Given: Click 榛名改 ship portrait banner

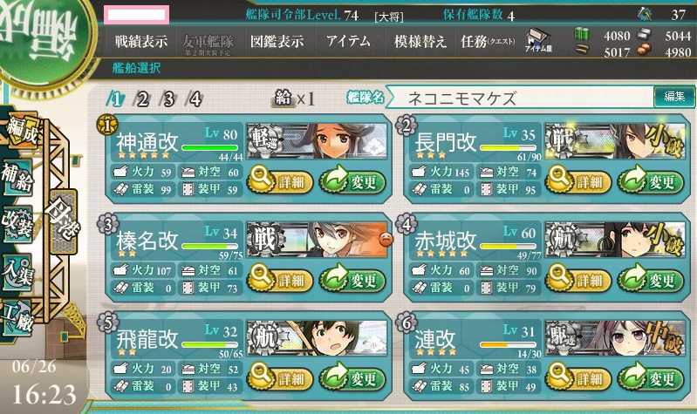Looking at the screenshot, I should click(x=317, y=240).
